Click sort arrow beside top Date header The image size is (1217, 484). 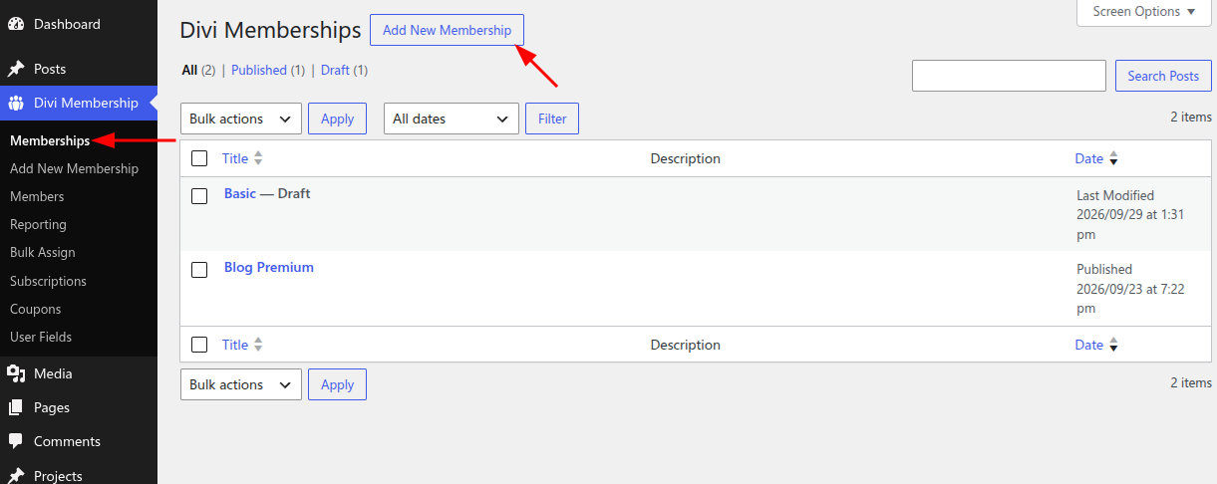(1113, 158)
